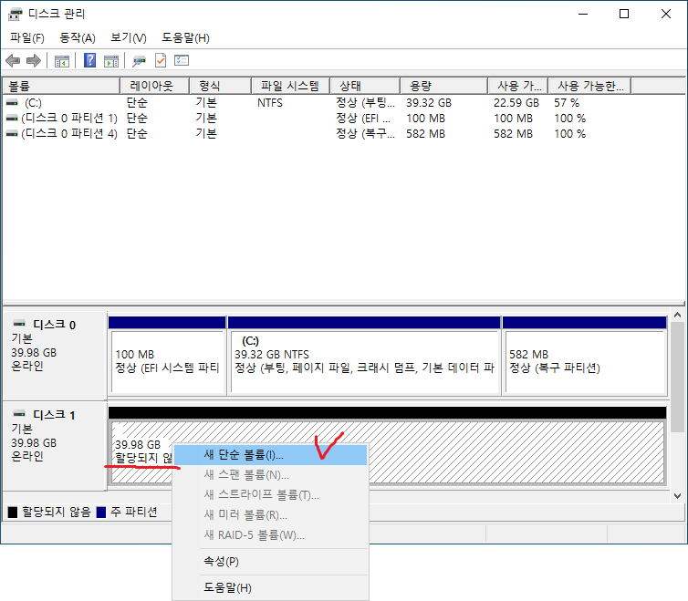
Task: Click the 디스크 1 disk icon in lower pane
Action: 19,414
